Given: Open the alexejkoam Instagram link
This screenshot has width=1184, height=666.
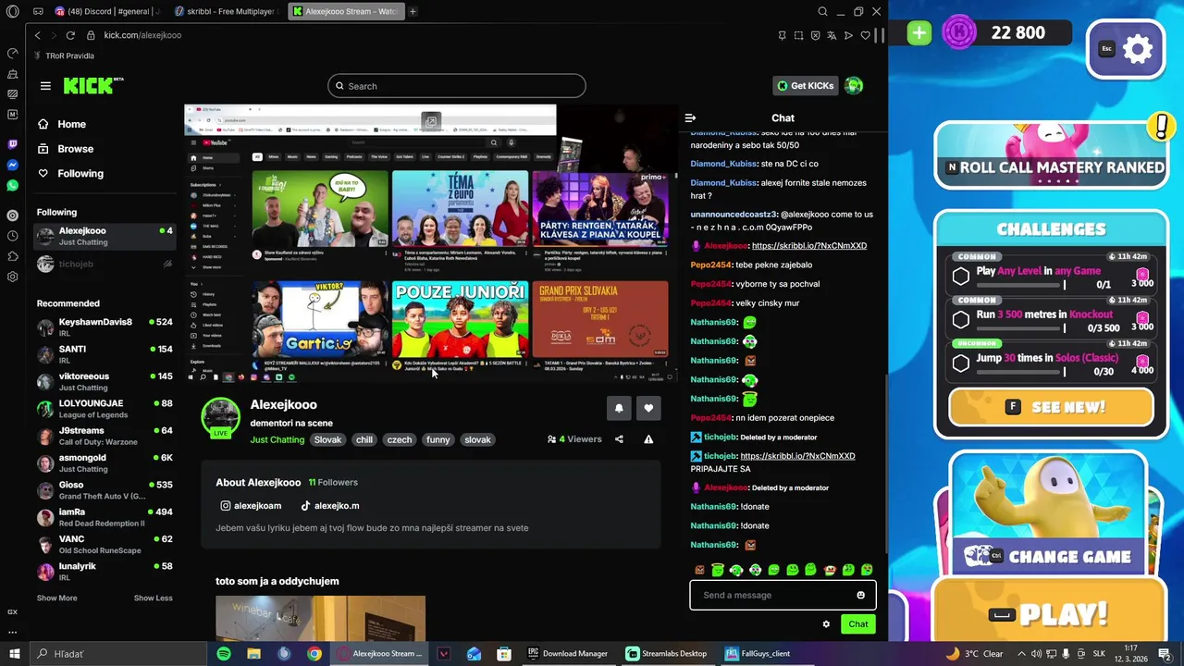Looking at the screenshot, I should (x=251, y=506).
